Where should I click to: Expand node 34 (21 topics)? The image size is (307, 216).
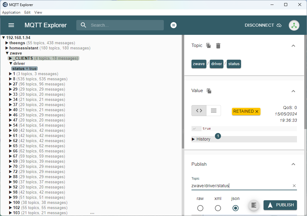pyautogui.click(x=10, y=99)
